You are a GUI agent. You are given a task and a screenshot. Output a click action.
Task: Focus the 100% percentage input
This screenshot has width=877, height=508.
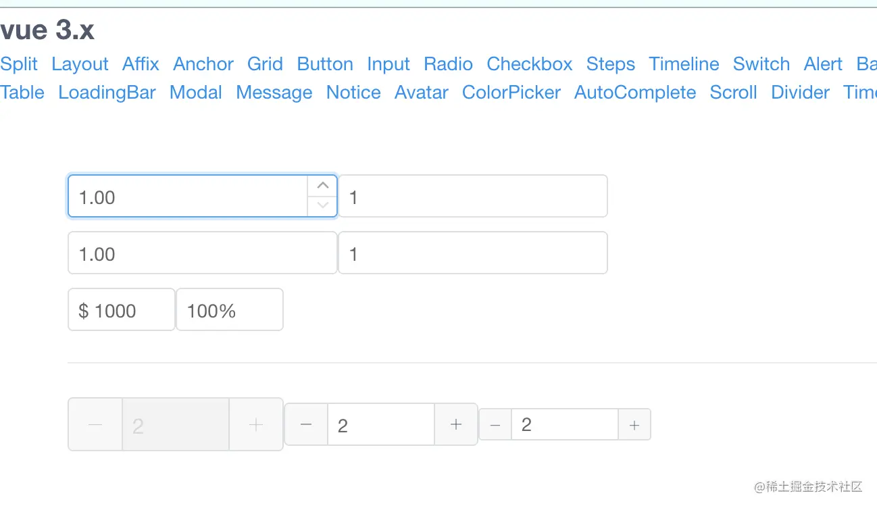230,310
